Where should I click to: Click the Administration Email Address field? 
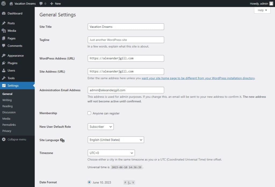tap(126, 90)
